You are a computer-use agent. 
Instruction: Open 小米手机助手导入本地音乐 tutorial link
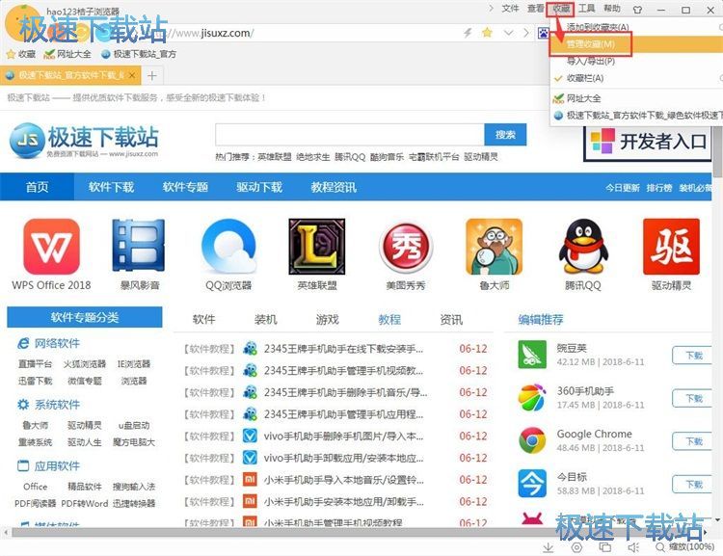pyautogui.click(x=343, y=480)
